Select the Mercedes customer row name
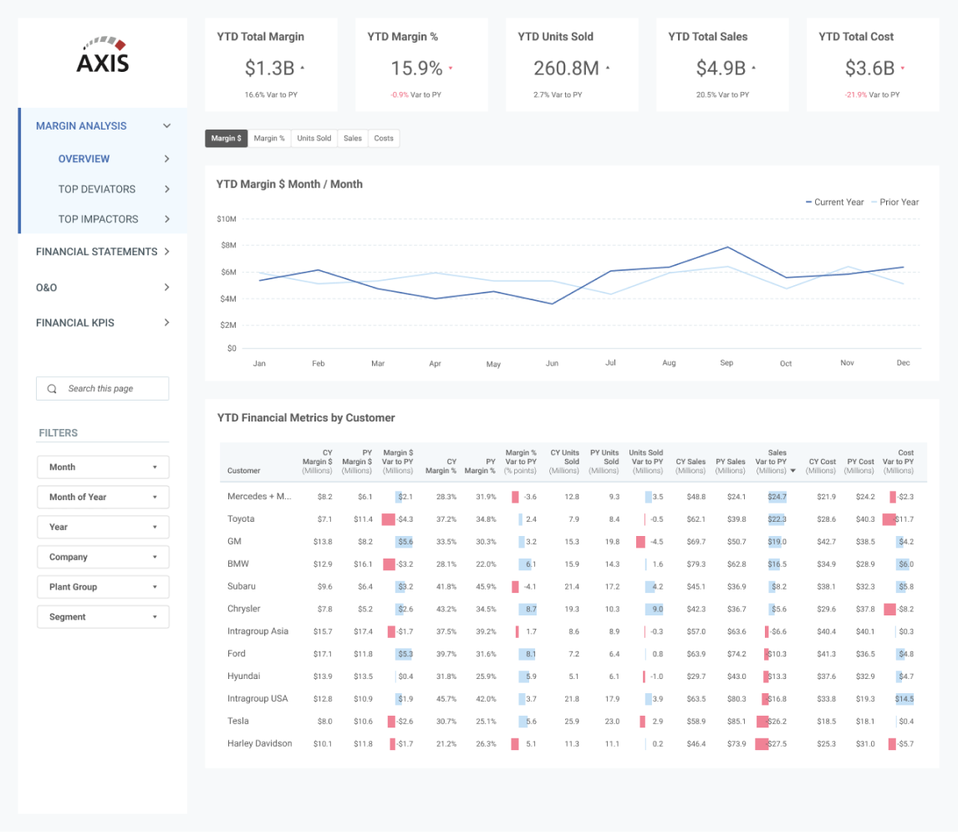Screen dimensions: 958x832 [259, 497]
